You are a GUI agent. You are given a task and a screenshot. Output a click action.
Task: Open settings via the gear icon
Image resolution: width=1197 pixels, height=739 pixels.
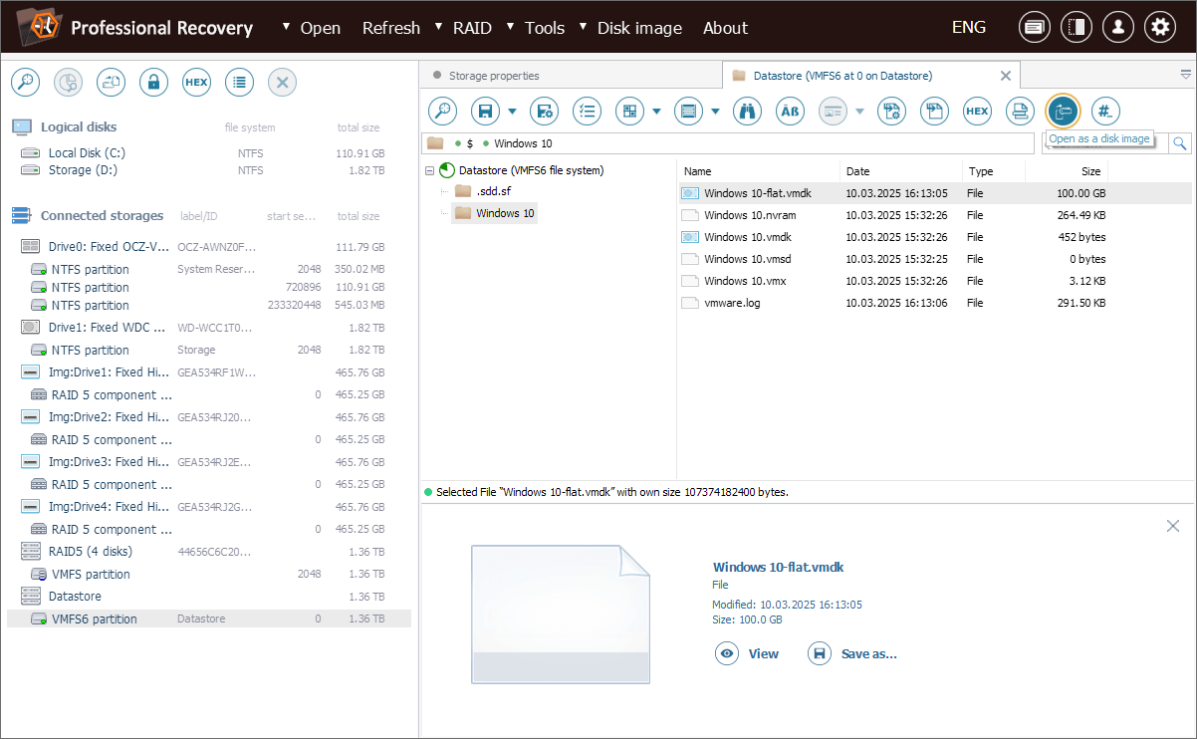(1160, 28)
